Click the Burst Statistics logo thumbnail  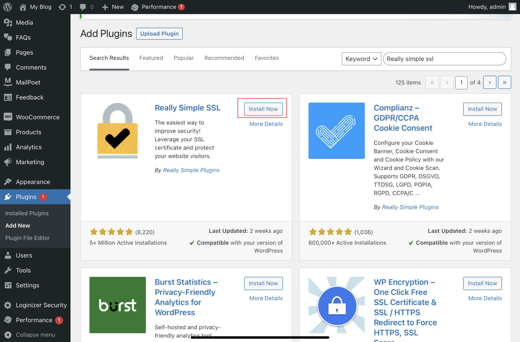click(117, 305)
